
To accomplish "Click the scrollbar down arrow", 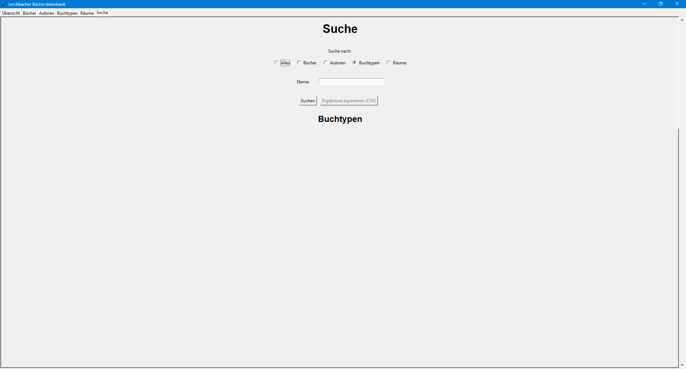I will (682, 365).
